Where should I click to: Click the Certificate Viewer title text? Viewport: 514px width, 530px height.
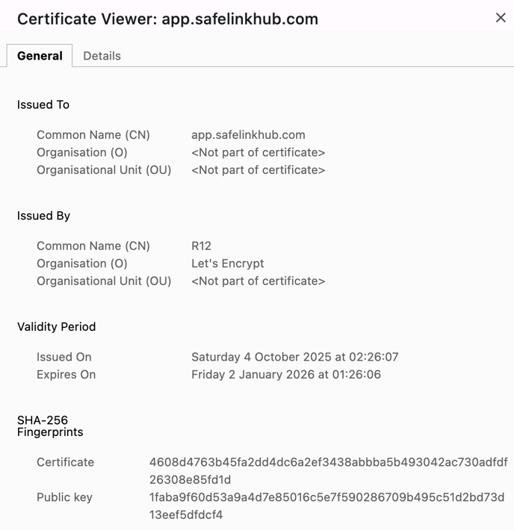click(167, 19)
